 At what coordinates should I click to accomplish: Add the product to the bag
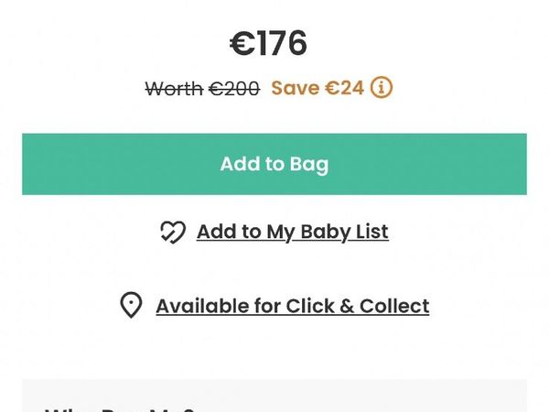click(274, 164)
